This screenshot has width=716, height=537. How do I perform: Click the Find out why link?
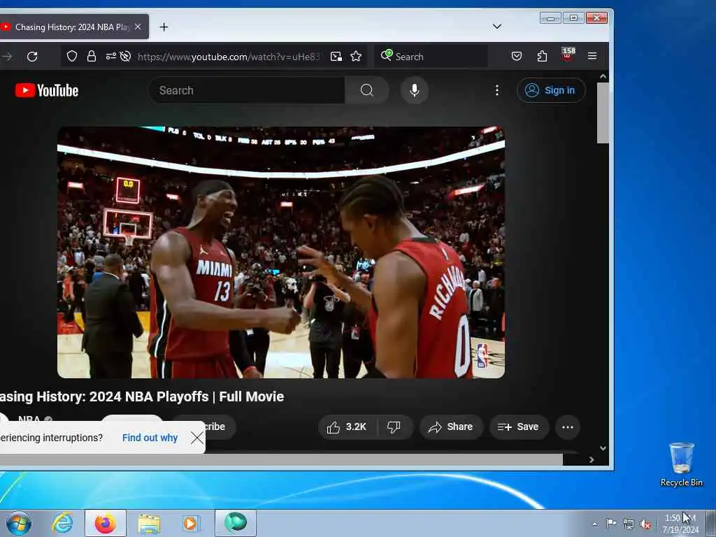(150, 438)
